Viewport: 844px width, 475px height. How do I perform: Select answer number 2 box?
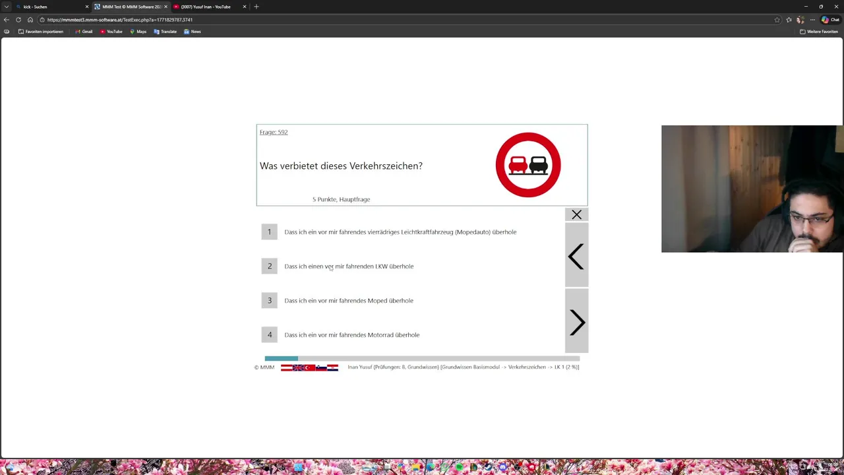tap(269, 266)
